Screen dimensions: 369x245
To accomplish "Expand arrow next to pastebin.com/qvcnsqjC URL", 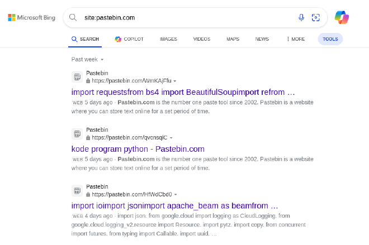I will pyautogui.click(x=171, y=138).
